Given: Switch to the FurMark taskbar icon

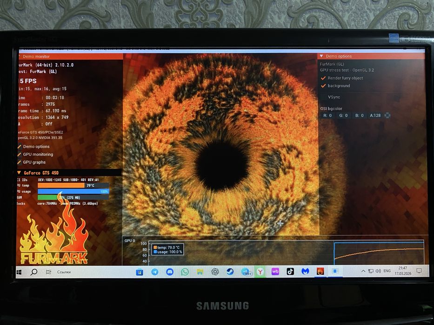Looking at the screenshot, I should [320, 272].
